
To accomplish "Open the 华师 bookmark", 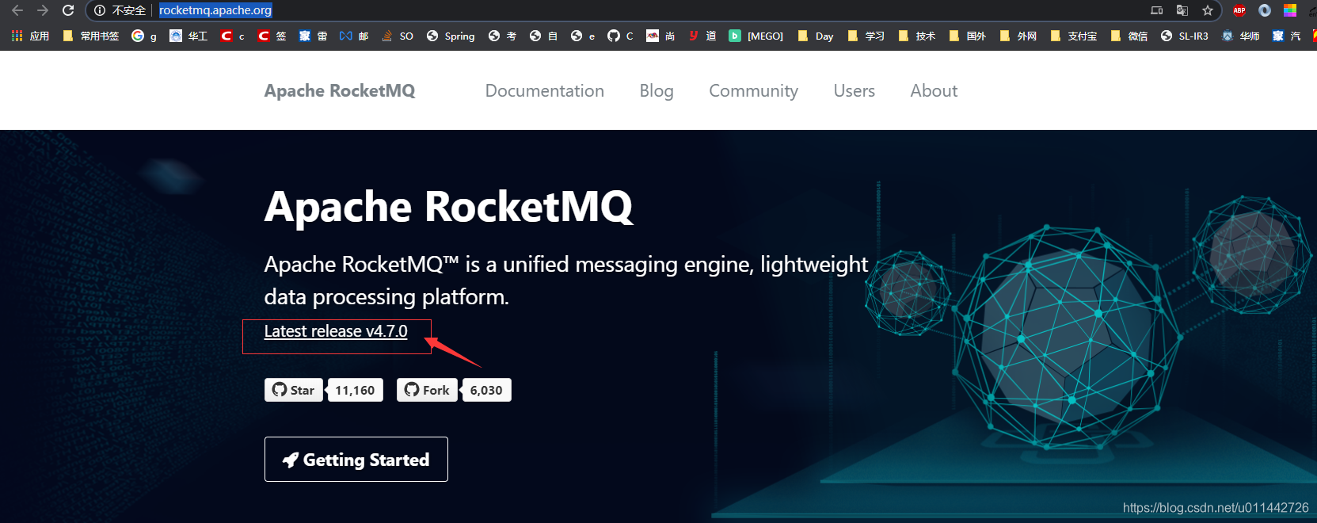I will (x=1241, y=36).
